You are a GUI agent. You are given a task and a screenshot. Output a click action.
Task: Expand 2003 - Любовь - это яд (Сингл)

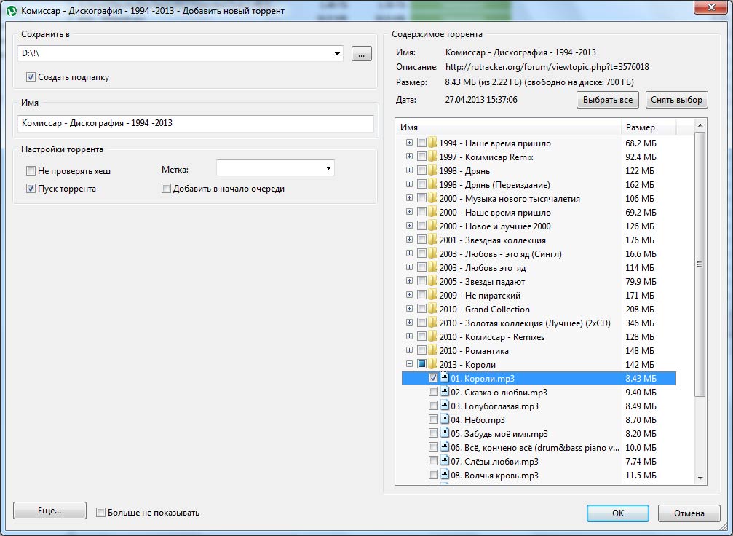click(x=410, y=253)
